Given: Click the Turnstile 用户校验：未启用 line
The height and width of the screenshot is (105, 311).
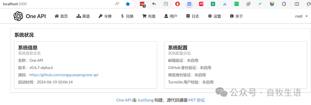Looking at the screenshot, I should click(x=191, y=82).
